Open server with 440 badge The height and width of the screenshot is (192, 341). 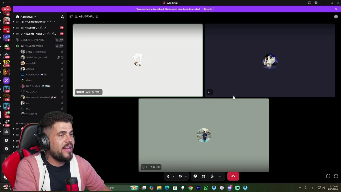pos(6,20)
